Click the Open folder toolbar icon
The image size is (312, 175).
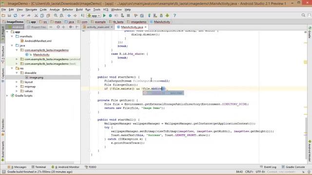click(3, 16)
